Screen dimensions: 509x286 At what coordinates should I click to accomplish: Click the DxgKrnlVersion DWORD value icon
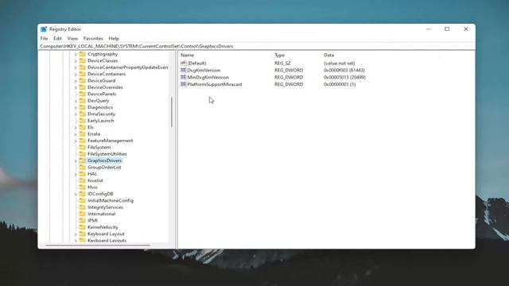(184, 70)
